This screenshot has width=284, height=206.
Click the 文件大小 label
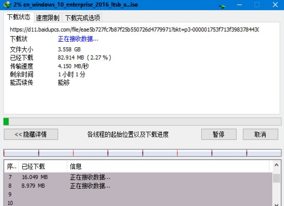[21, 49]
